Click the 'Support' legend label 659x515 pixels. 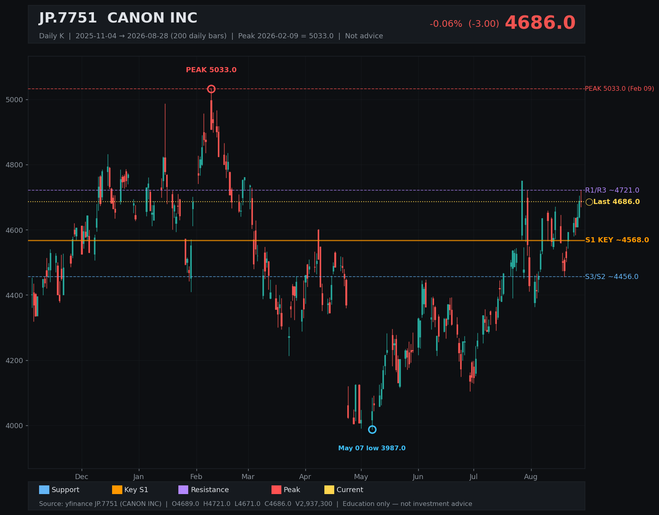coord(66,490)
